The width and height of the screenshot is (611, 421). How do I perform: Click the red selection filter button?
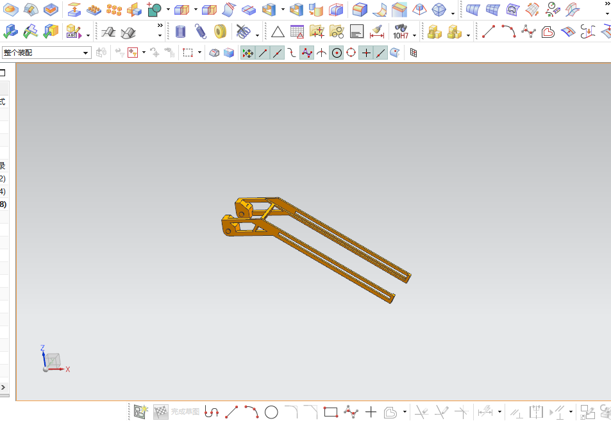pyautogui.click(x=133, y=53)
